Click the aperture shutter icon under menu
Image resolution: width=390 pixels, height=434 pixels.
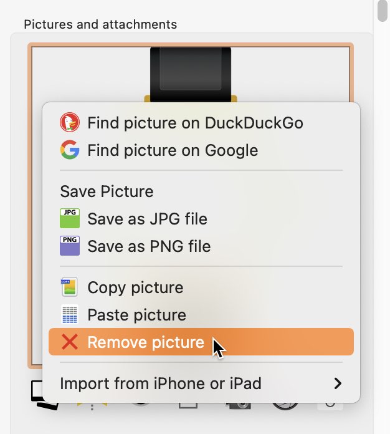coord(285,406)
